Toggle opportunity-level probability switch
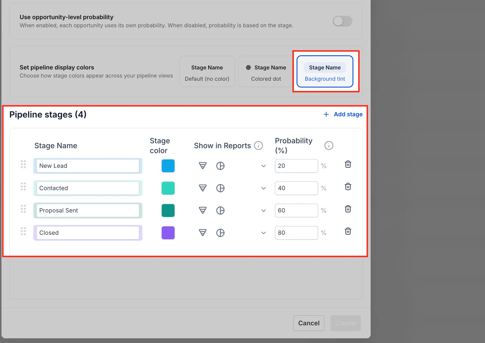Viewport: 485px width, 343px height. tap(343, 21)
